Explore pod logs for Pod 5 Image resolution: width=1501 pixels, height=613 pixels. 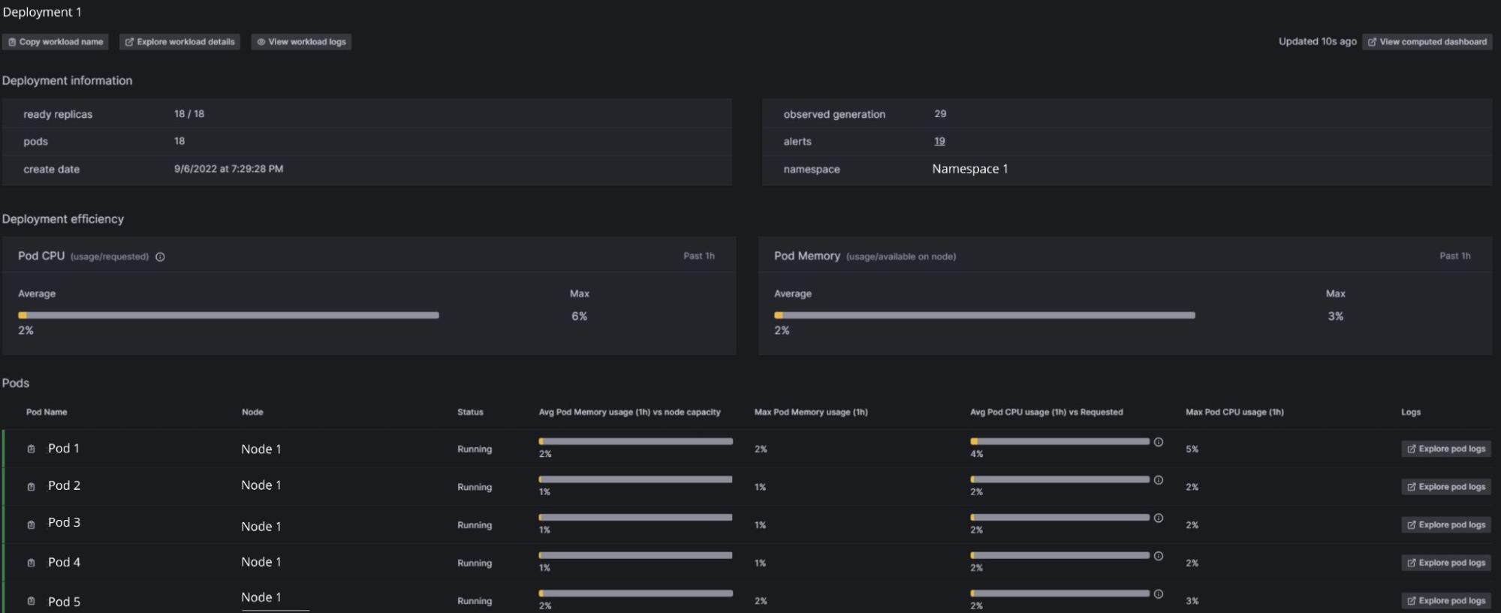(x=1446, y=601)
